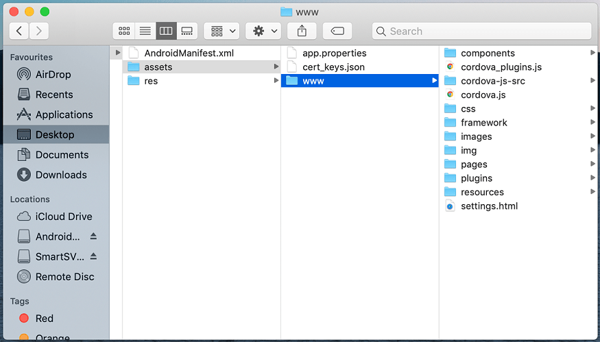Filter by the Red tag
This screenshot has height=342, width=600.
(56, 318)
